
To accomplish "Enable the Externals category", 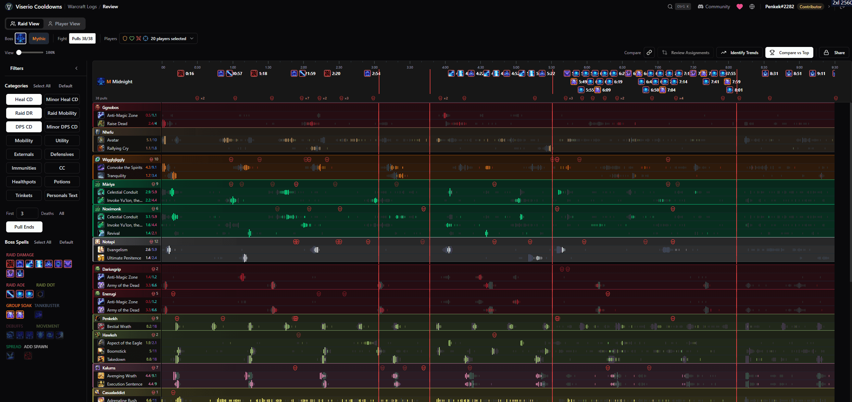I will 24,154.
